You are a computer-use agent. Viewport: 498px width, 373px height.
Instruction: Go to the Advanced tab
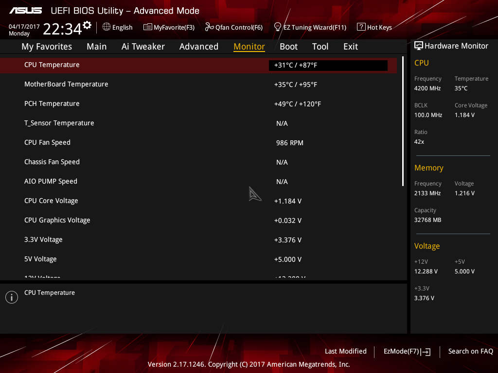[x=199, y=47]
